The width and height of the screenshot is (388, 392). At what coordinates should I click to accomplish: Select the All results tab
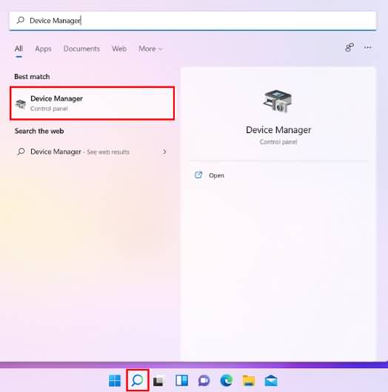(19, 49)
